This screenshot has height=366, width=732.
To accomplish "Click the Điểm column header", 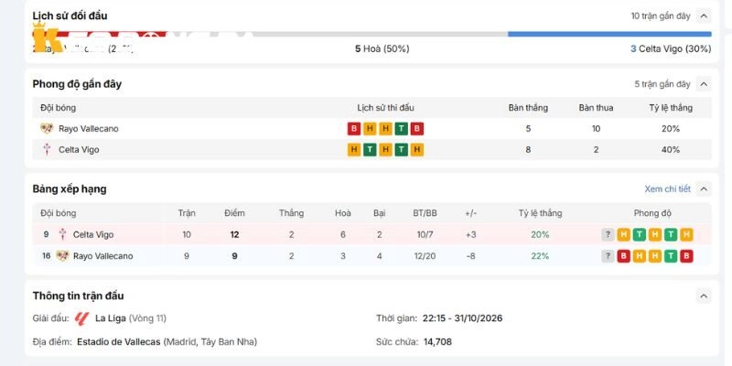I will coord(234,213).
